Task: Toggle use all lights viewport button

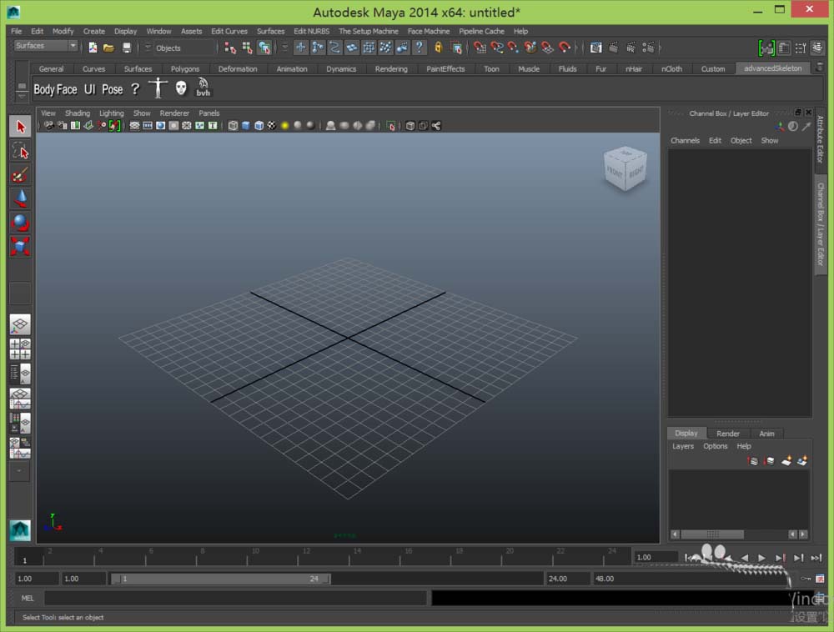Action: tap(284, 126)
